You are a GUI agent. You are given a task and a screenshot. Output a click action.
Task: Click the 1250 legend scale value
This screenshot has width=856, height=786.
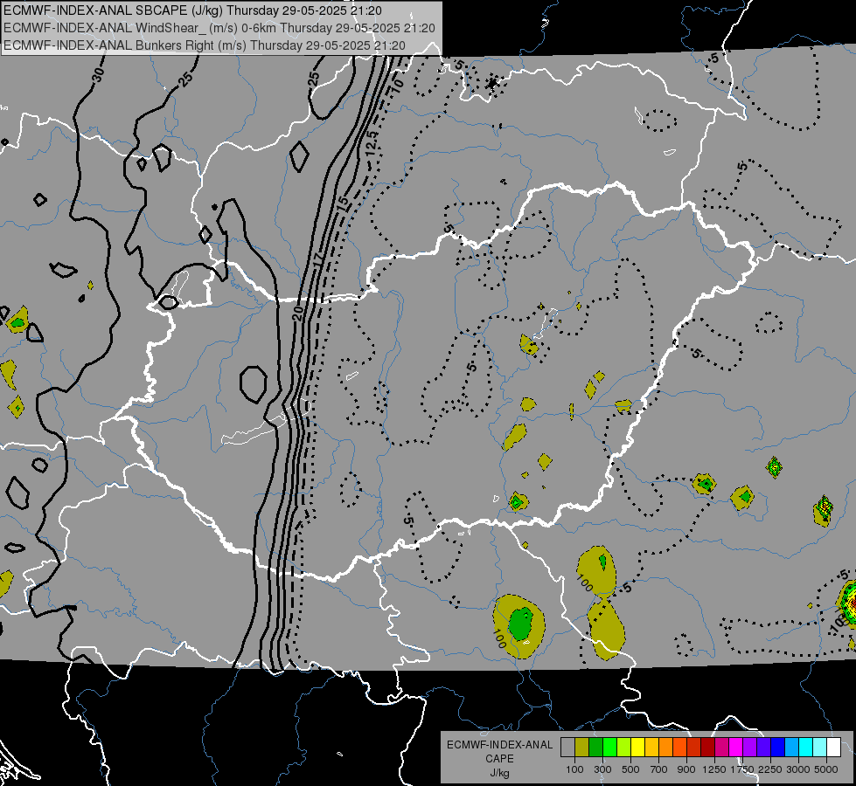(x=714, y=769)
